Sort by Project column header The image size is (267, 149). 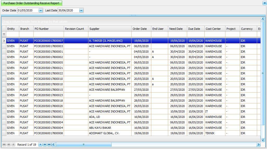[x=232, y=29]
